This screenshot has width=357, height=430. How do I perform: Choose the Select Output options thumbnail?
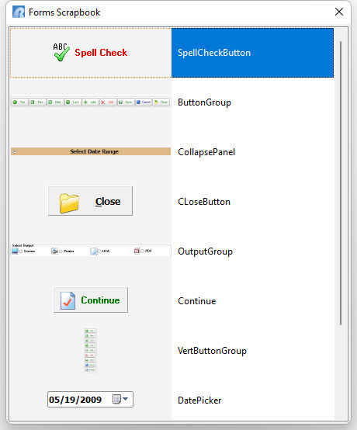pyautogui.click(x=91, y=250)
